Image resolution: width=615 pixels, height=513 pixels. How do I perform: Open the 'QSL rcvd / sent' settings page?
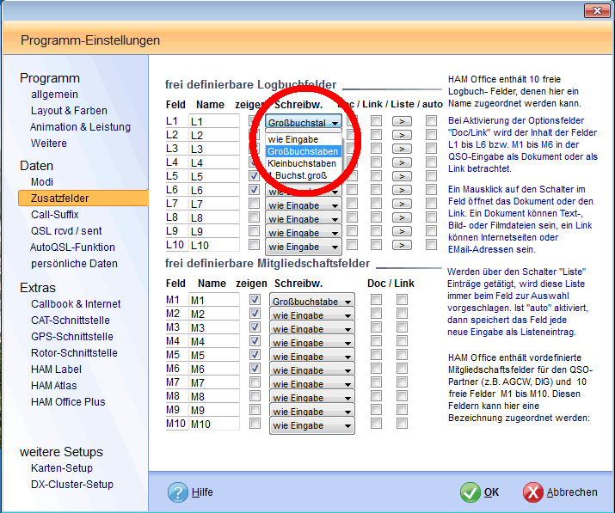pyautogui.click(x=66, y=231)
